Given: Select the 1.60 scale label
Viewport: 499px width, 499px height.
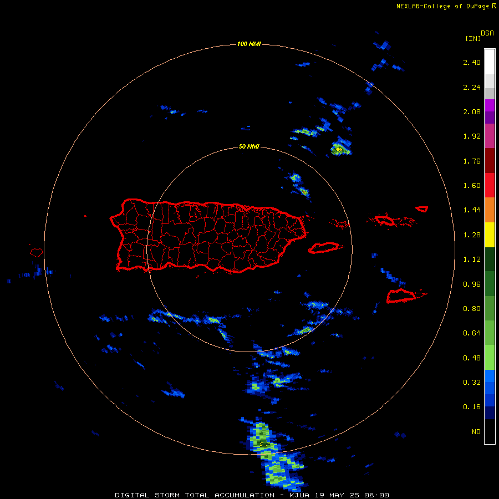Looking at the screenshot, I should pyautogui.click(x=472, y=186).
